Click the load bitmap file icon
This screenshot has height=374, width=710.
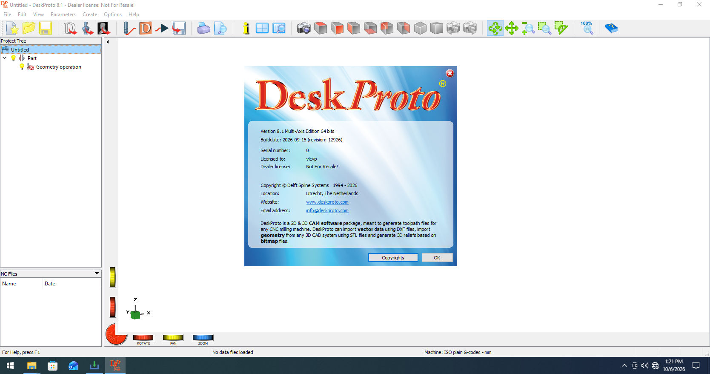(x=104, y=29)
